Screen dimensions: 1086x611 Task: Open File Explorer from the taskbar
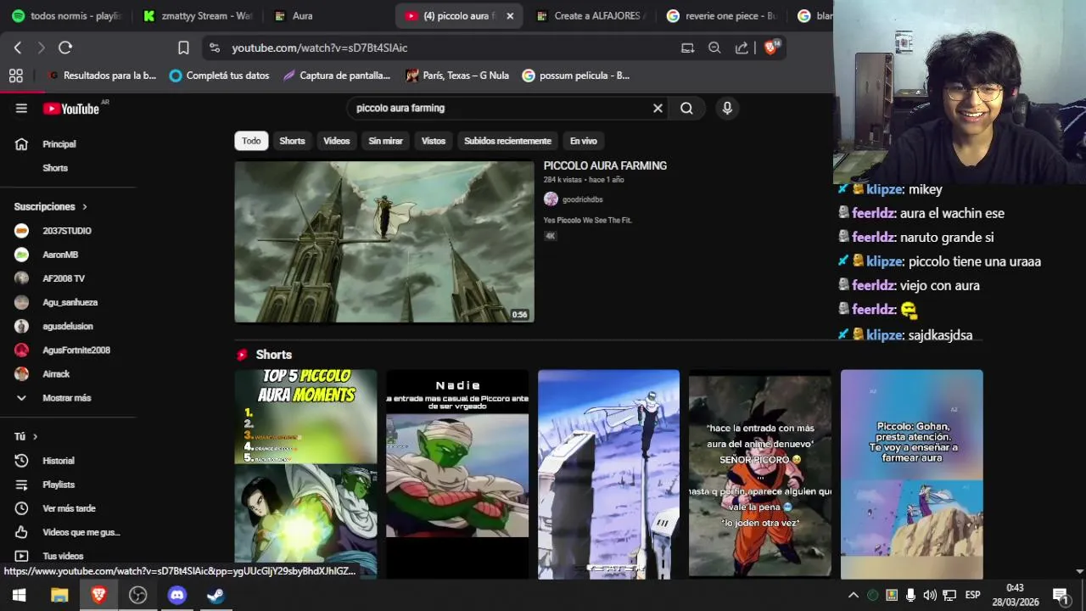tap(59, 595)
